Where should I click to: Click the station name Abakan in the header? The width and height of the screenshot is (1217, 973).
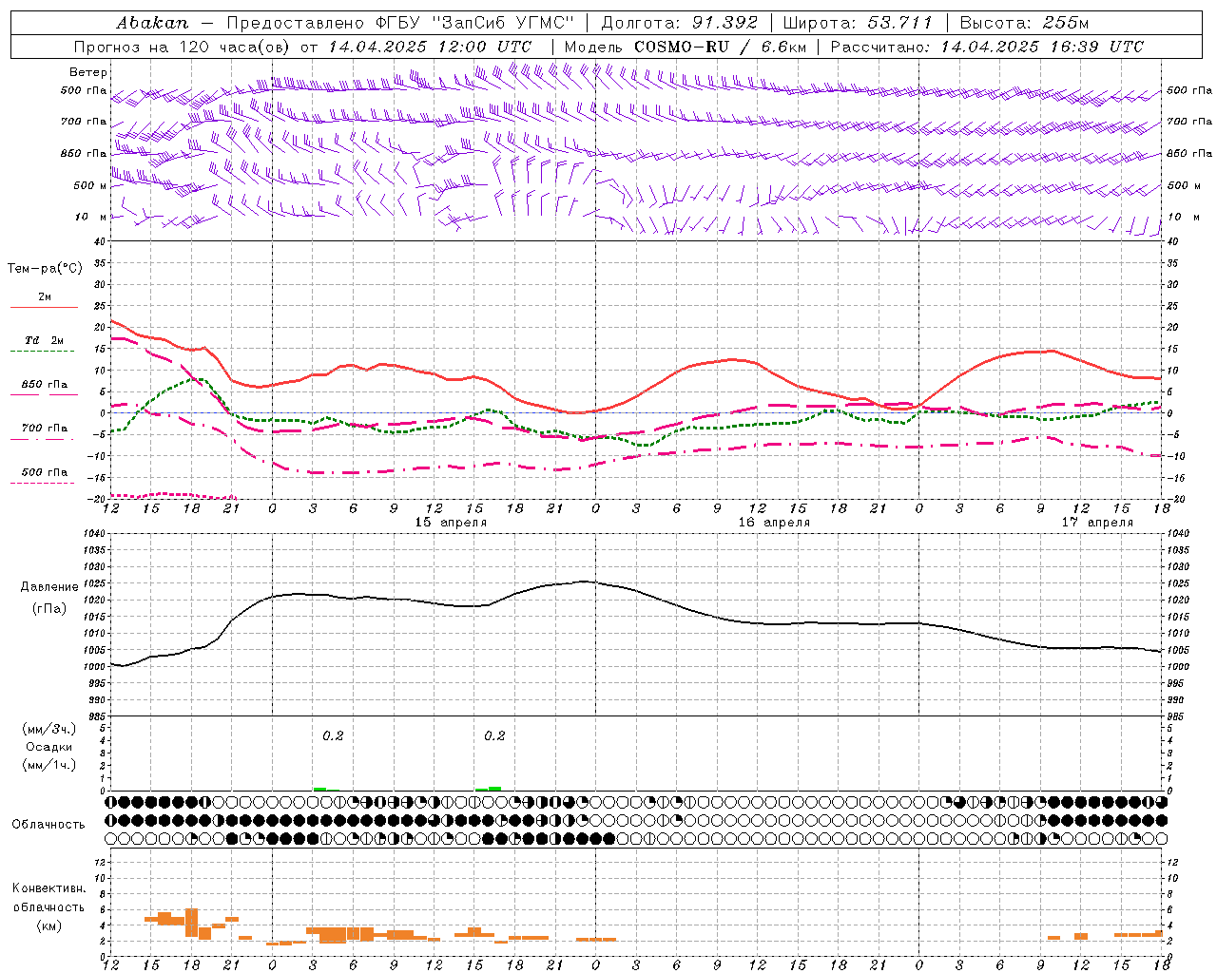[x=152, y=23]
